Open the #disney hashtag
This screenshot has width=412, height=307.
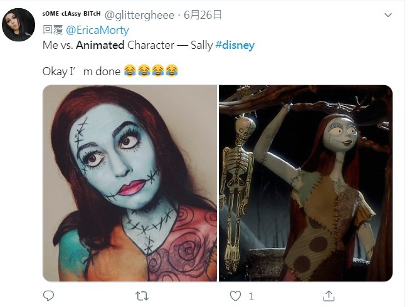click(235, 45)
